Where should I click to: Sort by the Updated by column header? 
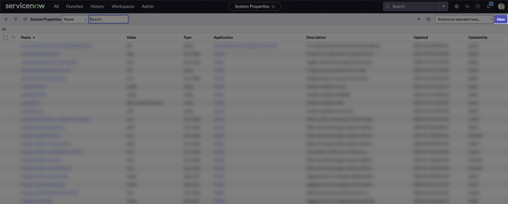(478, 37)
